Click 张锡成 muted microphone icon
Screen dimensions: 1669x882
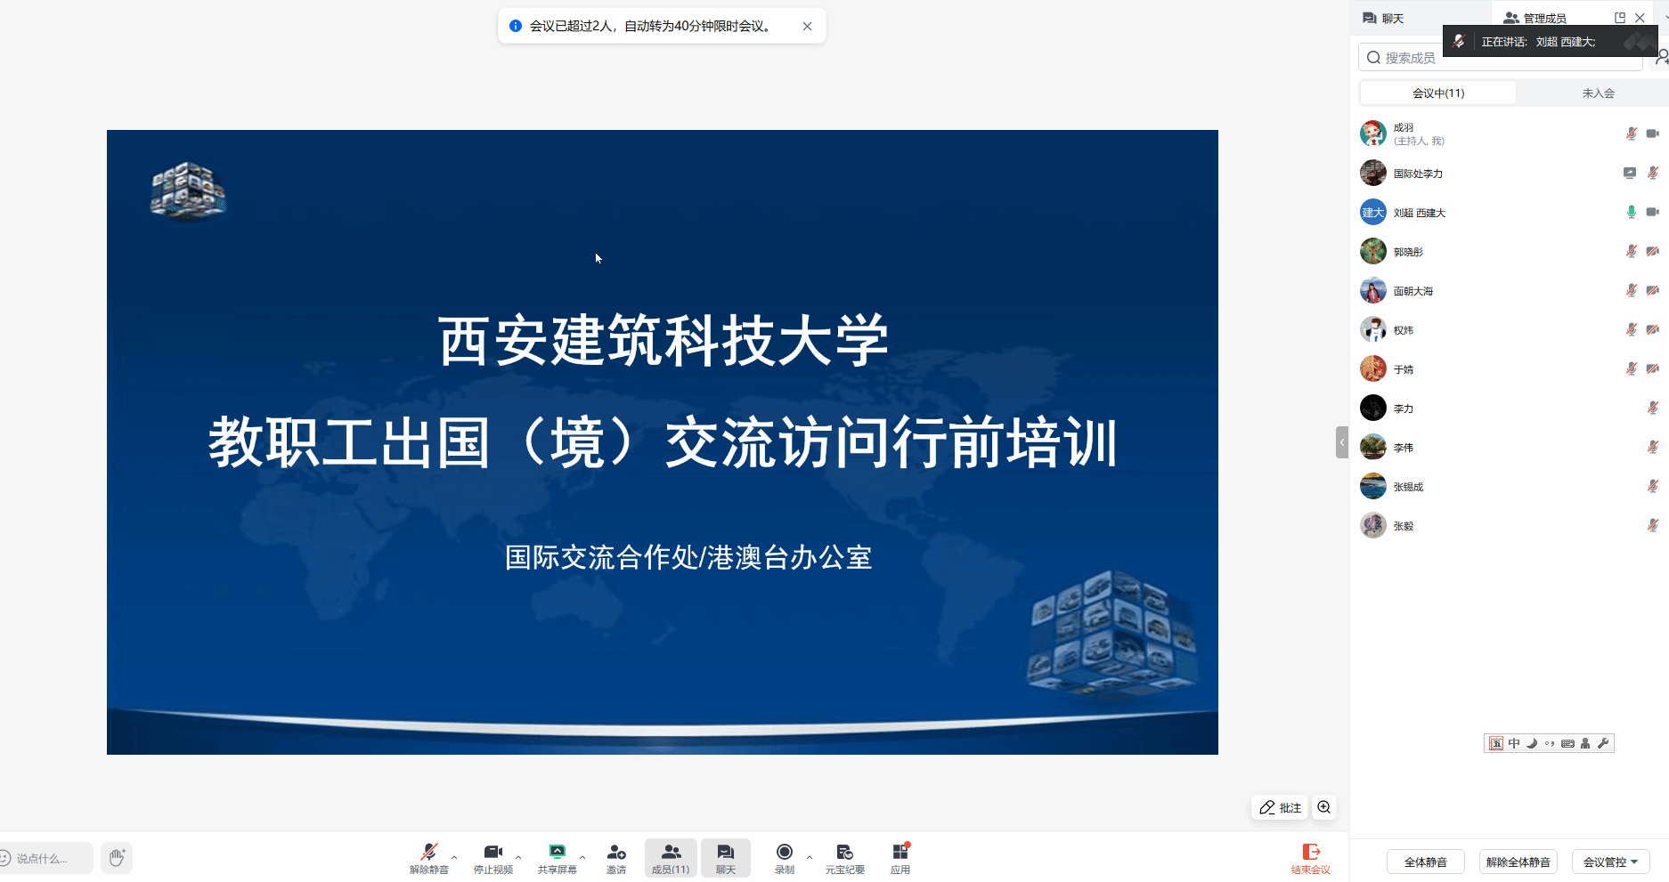coord(1652,486)
